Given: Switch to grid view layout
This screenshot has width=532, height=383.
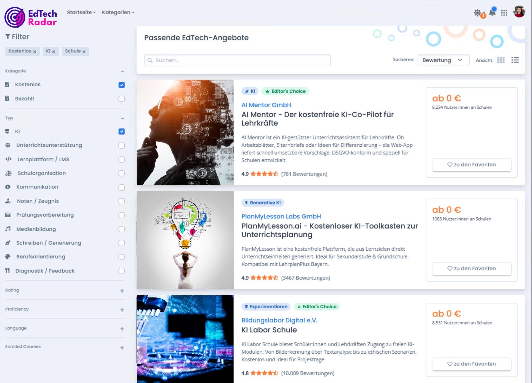Looking at the screenshot, I should tap(501, 60).
